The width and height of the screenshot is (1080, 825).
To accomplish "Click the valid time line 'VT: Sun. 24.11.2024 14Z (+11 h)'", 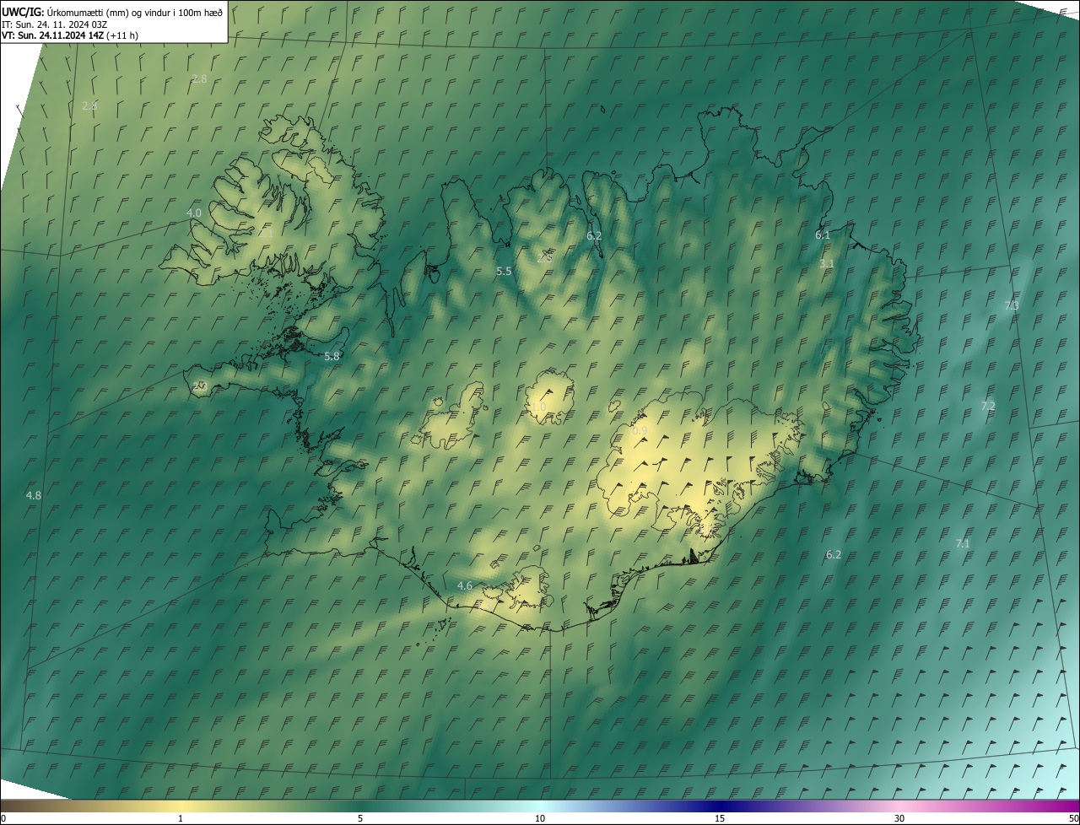I will (70, 35).
